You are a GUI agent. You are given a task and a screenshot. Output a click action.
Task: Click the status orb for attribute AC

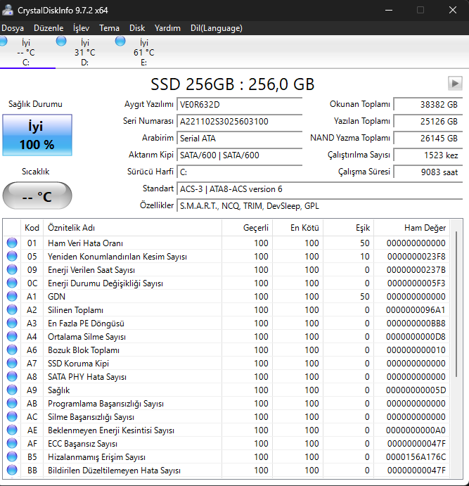tap(12, 416)
